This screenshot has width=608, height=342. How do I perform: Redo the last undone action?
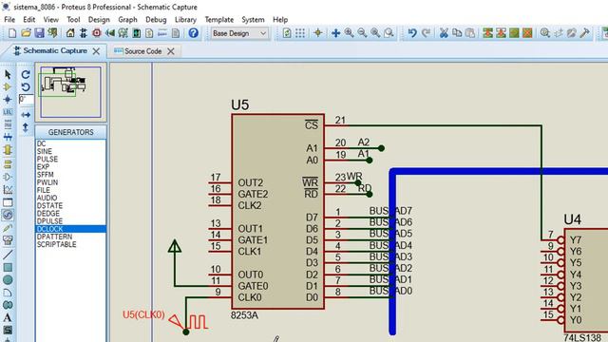[x=426, y=33]
